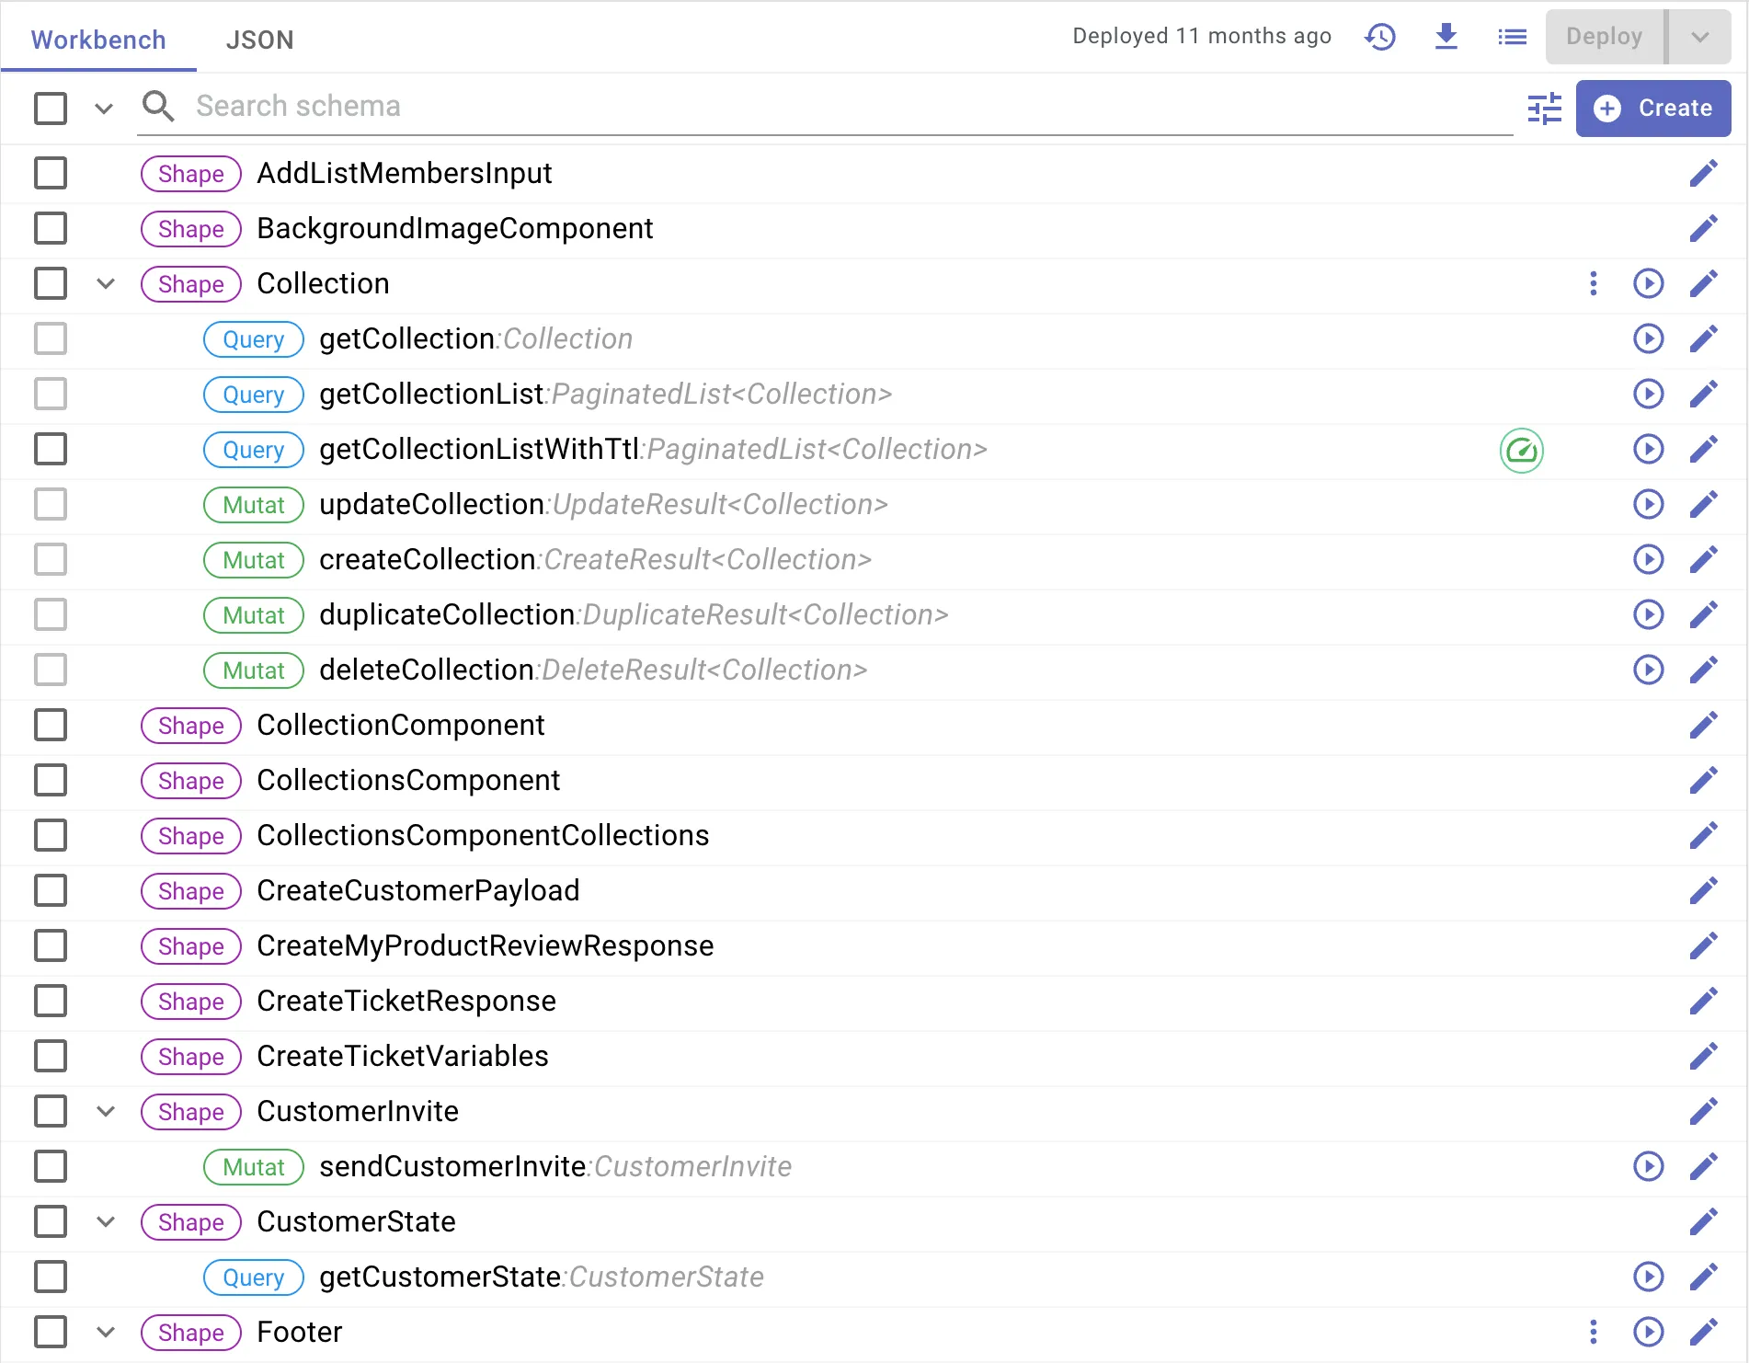The width and height of the screenshot is (1749, 1363).
Task: Open the CustomerInvite shape name
Action: (358, 1111)
